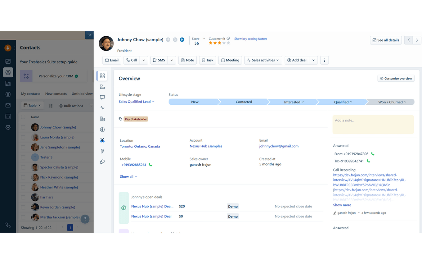Open Won / Churned status dropdown
The width and height of the screenshot is (422, 264).
[x=392, y=102]
